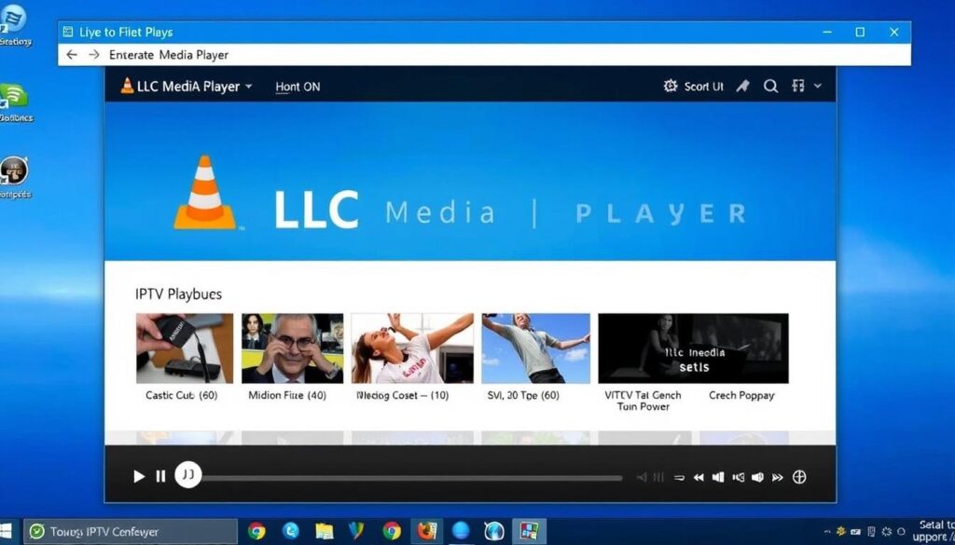Toggle the equalizer bars icon near the volume controls

click(x=658, y=477)
